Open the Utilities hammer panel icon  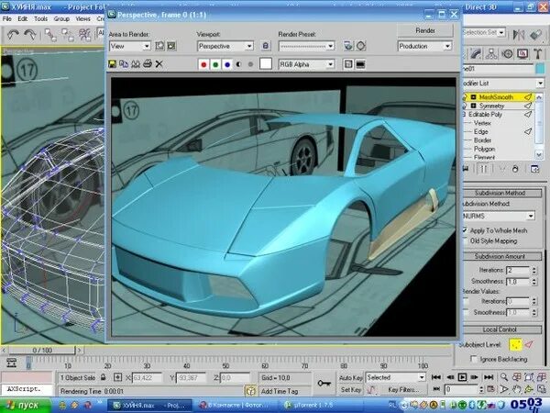tap(538, 54)
